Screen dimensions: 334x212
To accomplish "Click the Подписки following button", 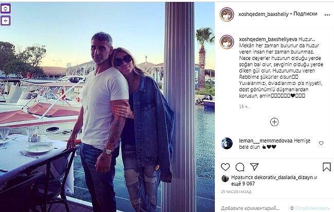I will click(x=305, y=14).
